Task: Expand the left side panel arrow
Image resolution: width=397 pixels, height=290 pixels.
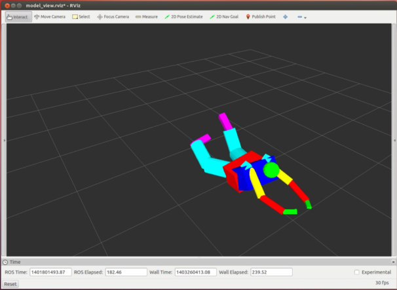Action: tap(5, 140)
